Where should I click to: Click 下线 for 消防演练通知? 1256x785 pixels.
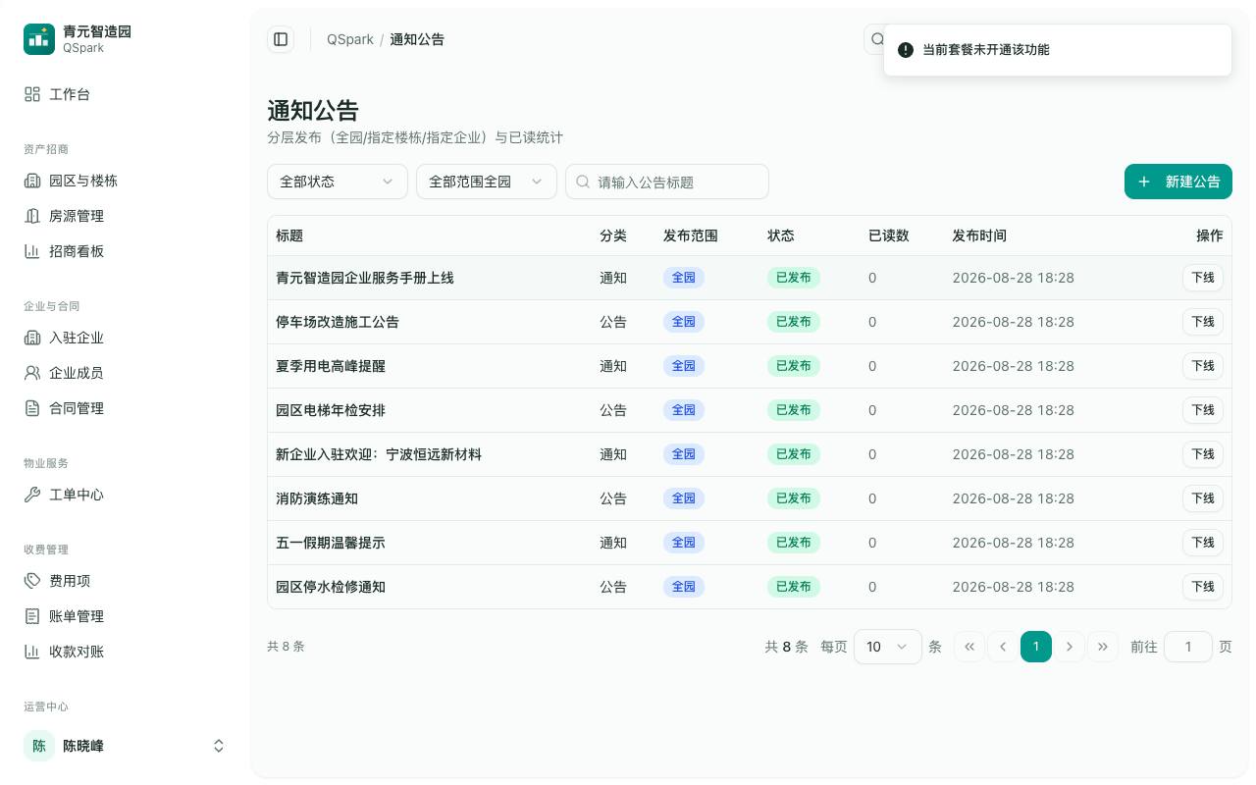(x=1203, y=498)
